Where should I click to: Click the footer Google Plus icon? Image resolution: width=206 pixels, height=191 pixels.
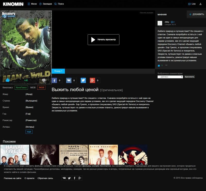[80, 178]
